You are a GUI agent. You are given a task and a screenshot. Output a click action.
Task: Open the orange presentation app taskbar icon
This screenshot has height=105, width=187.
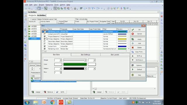coord(44,102)
